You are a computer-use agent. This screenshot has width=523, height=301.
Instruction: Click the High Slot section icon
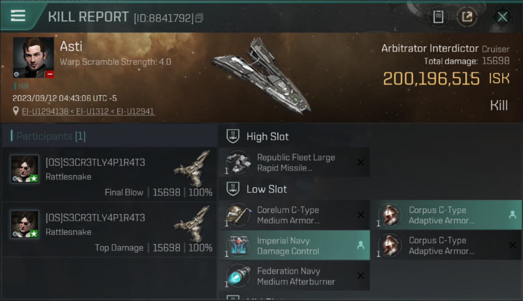pos(233,136)
